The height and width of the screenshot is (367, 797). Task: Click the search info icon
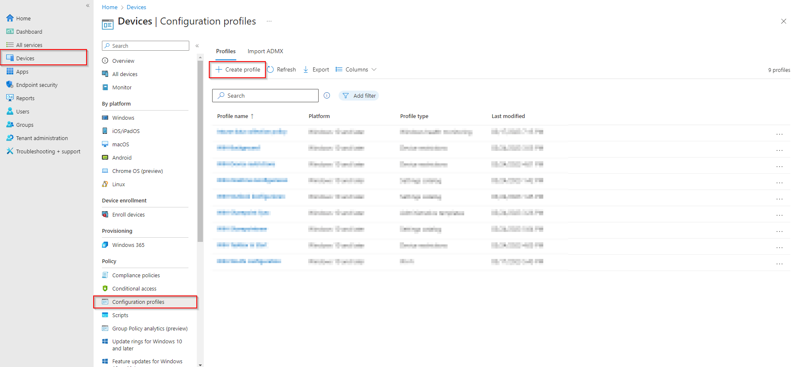tap(327, 96)
